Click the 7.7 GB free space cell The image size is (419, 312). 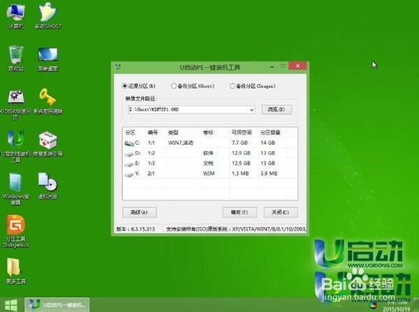[240, 143]
